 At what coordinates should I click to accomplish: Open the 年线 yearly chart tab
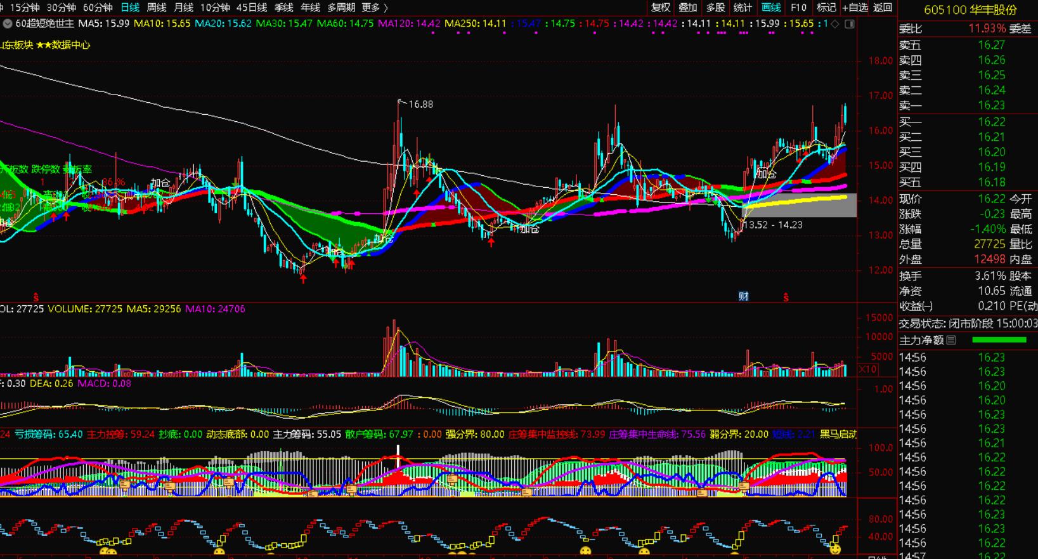pyautogui.click(x=310, y=8)
